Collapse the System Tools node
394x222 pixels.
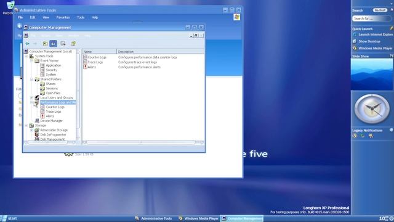click(x=26, y=56)
